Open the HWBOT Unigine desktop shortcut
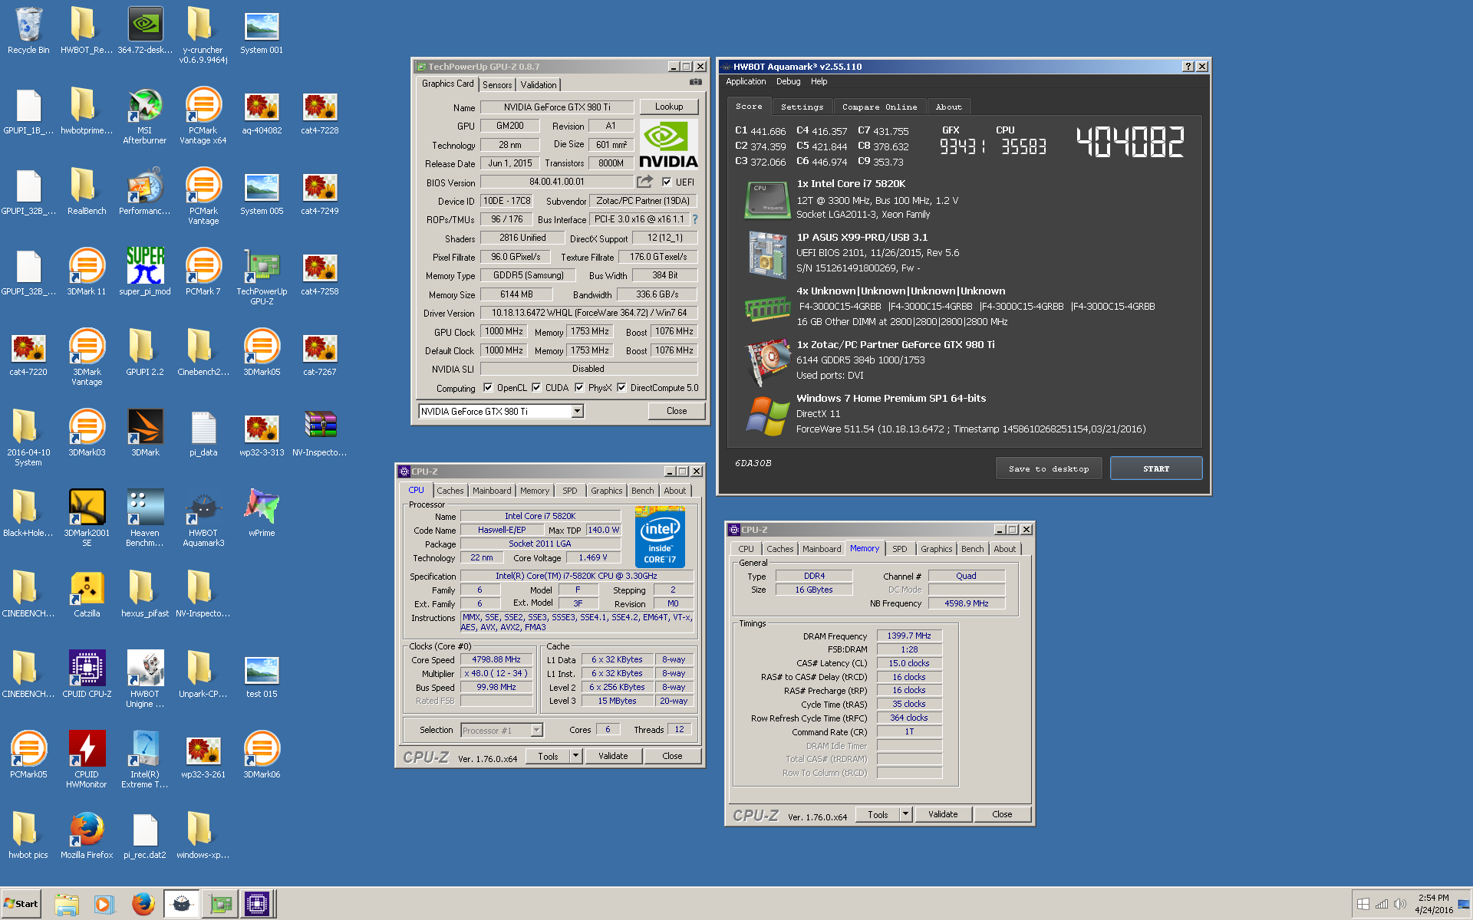 click(x=145, y=679)
